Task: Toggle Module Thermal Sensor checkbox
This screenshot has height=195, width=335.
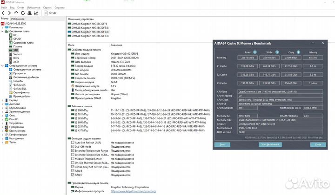Action: pyautogui.click(x=73, y=159)
